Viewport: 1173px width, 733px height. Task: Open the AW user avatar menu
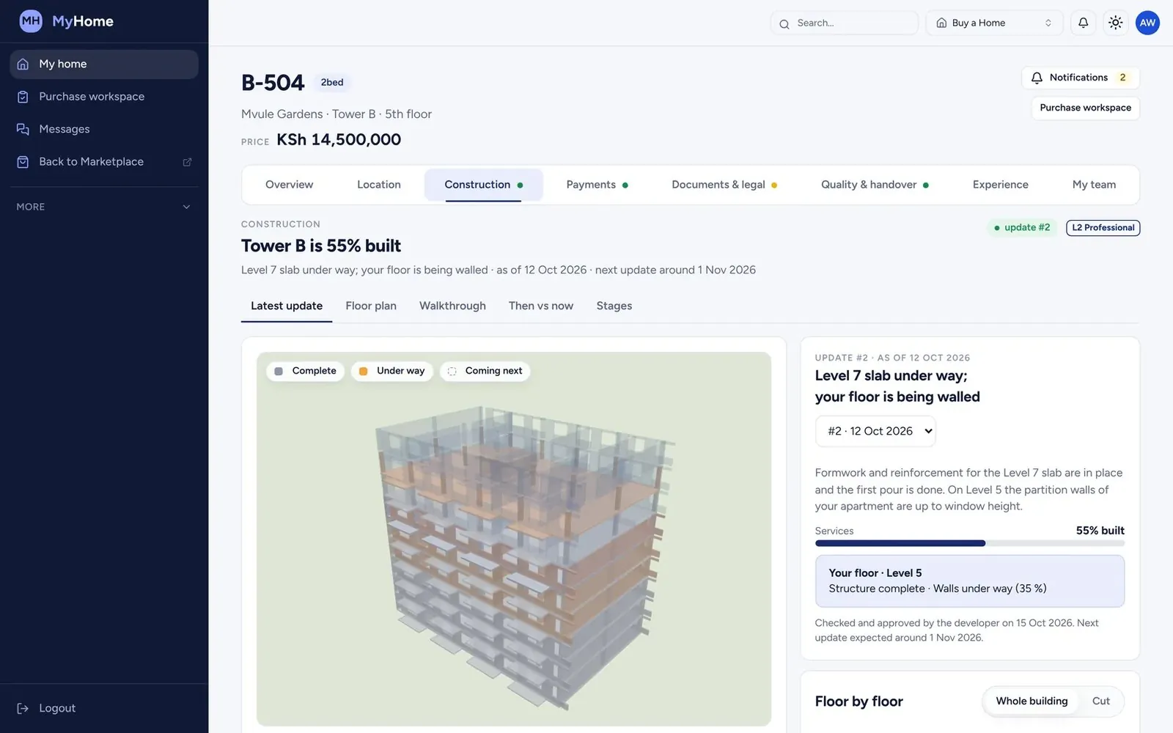tap(1147, 23)
